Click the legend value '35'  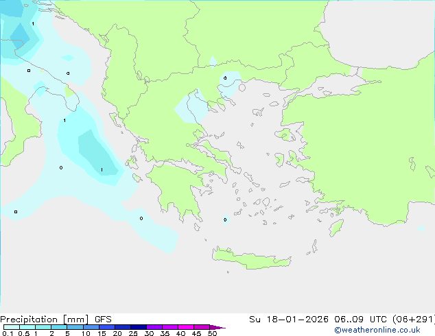pyautogui.click(x=165, y=333)
